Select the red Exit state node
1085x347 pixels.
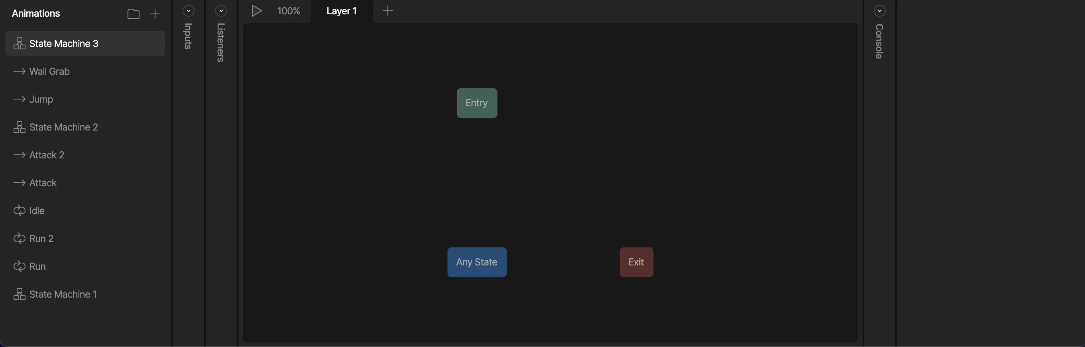click(x=636, y=262)
